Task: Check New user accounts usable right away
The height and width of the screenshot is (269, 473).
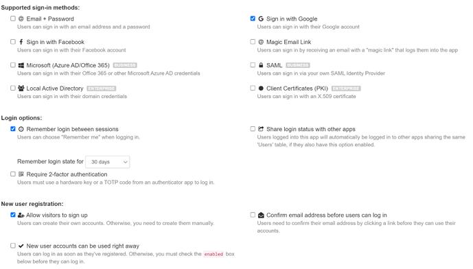Action: pos(12,246)
